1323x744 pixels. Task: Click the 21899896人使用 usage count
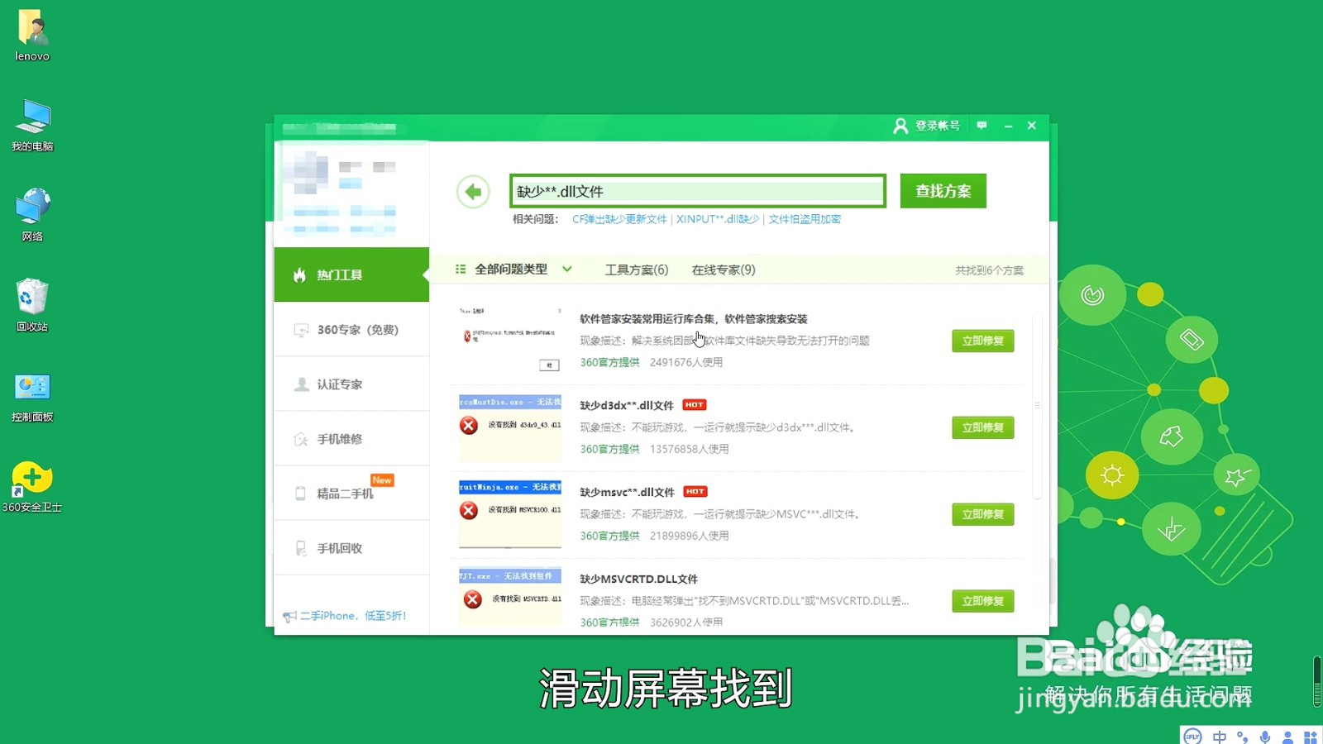pos(689,536)
